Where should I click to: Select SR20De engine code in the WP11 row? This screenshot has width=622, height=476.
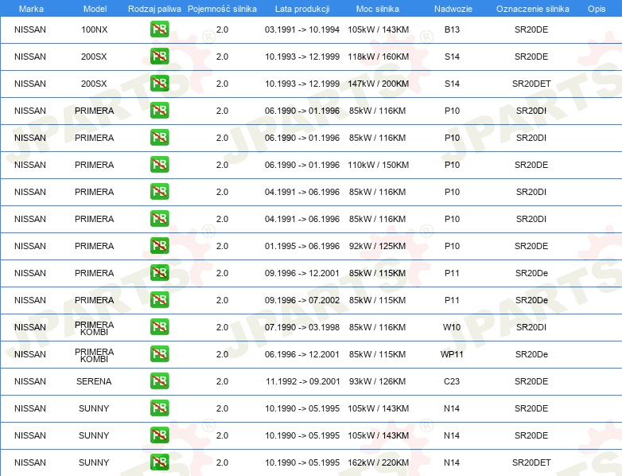531,354
